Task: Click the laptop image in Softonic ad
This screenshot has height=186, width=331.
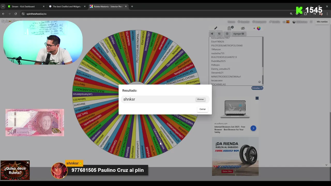Action: pos(235,109)
